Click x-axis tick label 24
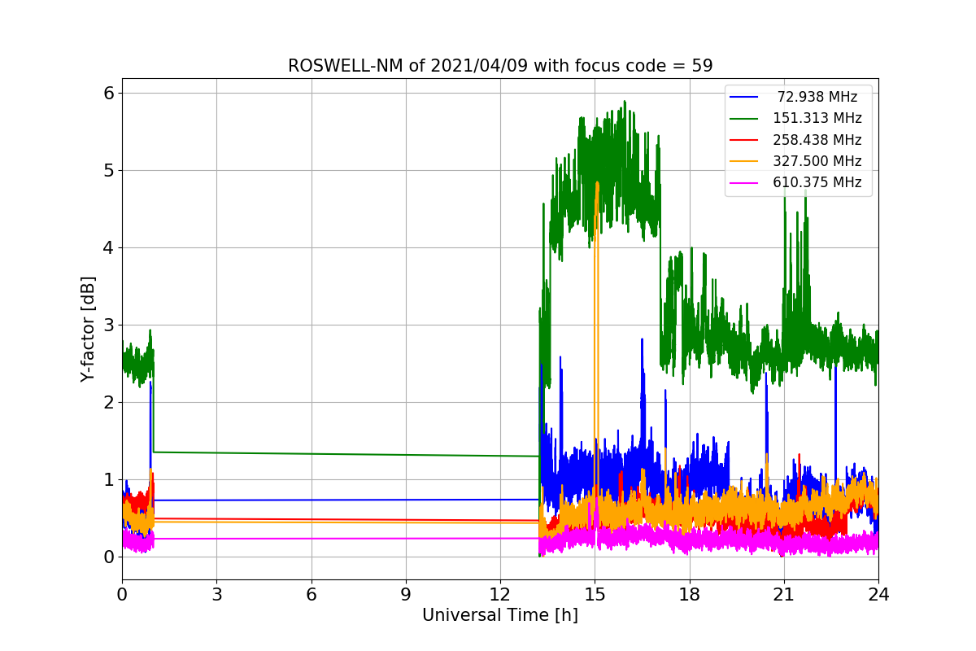 878,595
